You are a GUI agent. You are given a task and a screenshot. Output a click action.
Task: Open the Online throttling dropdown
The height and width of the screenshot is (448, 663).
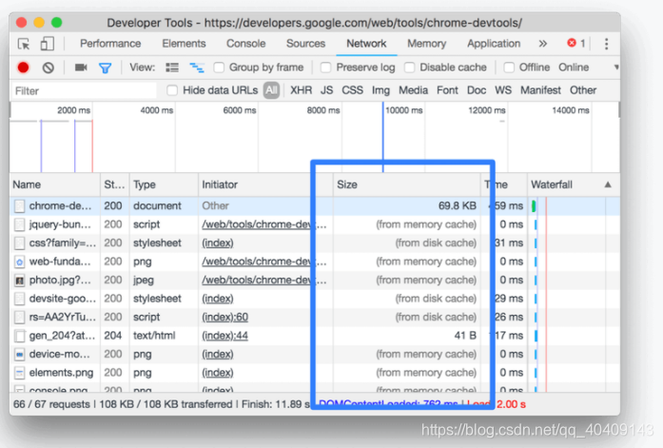click(x=574, y=68)
